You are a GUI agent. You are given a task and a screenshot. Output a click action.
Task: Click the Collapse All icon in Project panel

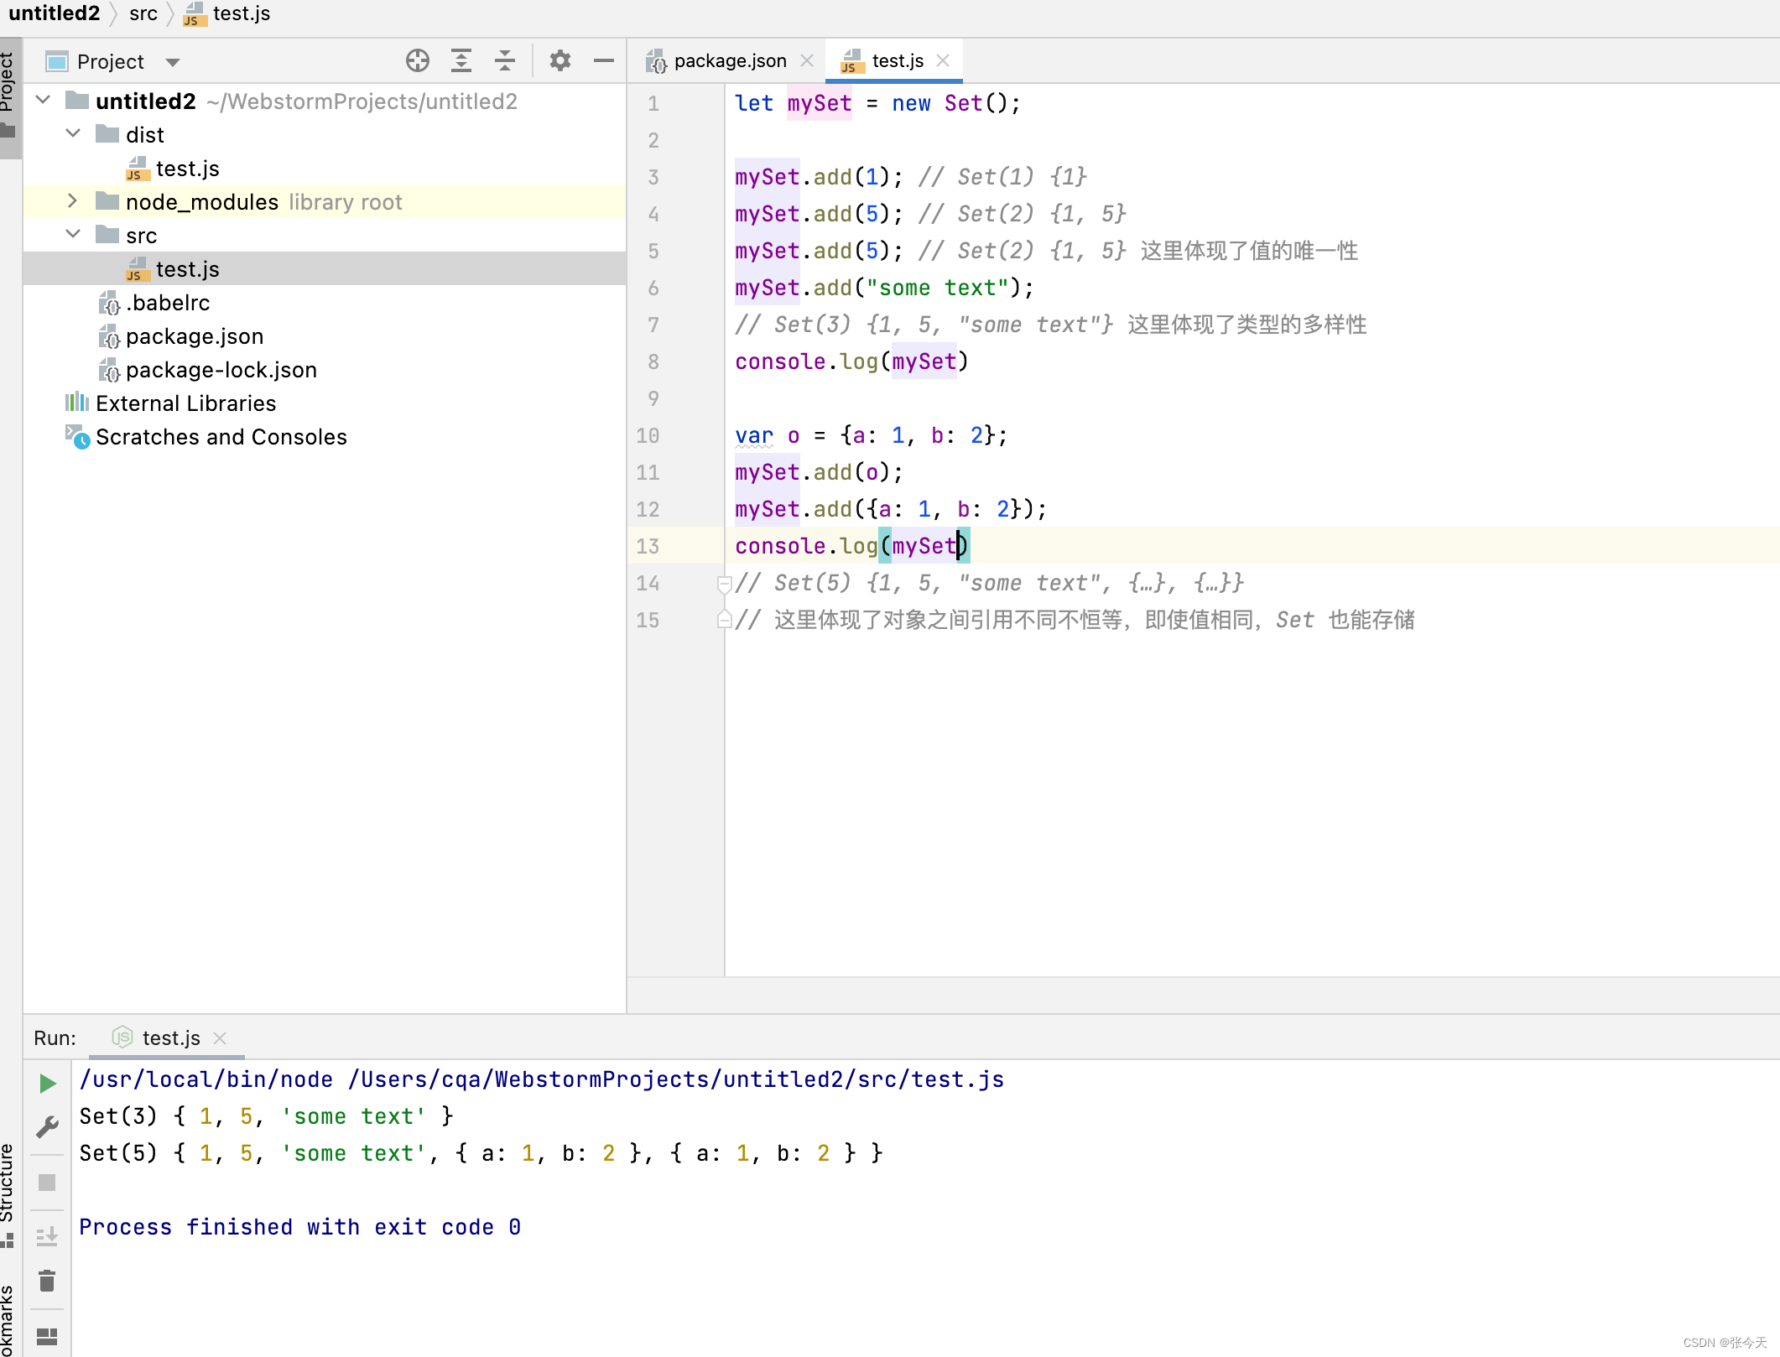(x=504, y=61)
